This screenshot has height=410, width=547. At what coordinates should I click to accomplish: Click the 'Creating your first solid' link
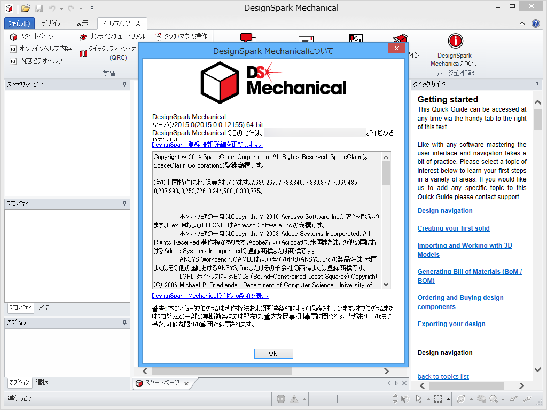click(x=454, y=228)
